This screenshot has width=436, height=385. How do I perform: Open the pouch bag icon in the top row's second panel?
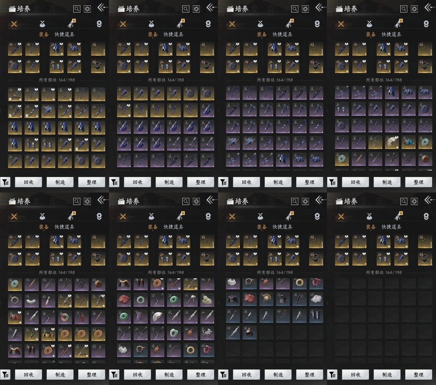151,24
